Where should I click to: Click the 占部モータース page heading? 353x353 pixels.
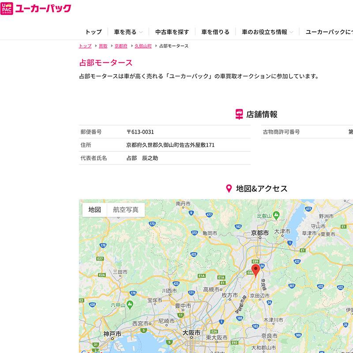106,63
